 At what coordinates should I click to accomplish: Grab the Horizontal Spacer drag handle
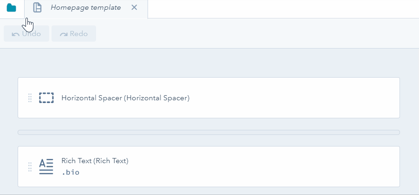(30, 98)
